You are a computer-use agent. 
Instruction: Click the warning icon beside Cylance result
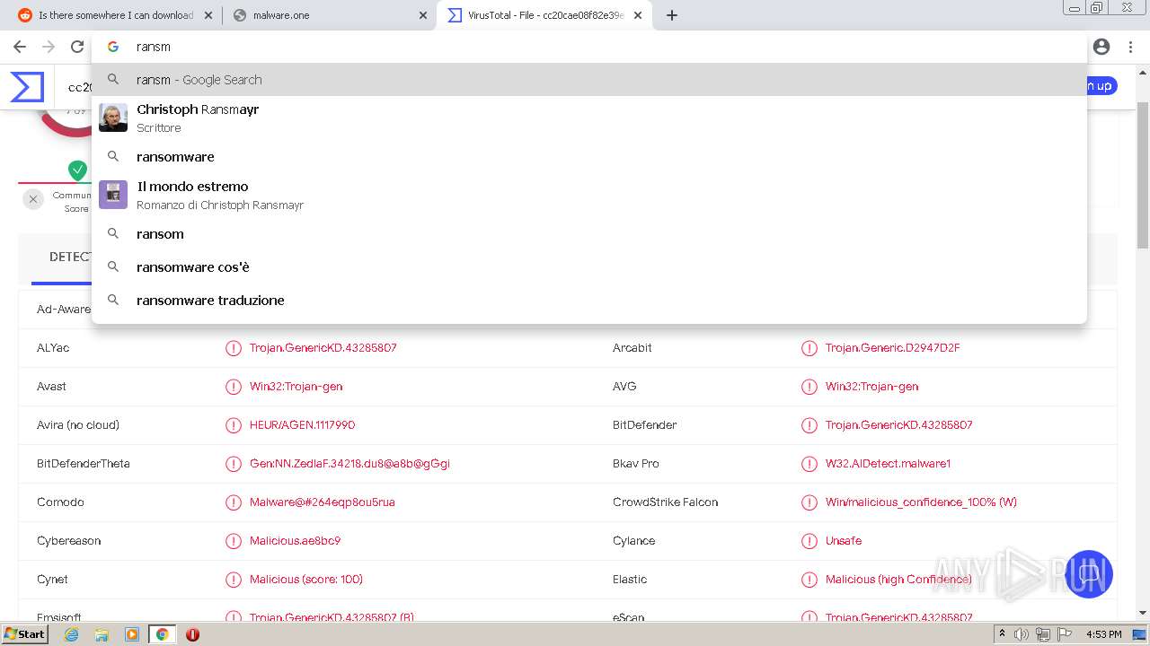pos(809,541)
